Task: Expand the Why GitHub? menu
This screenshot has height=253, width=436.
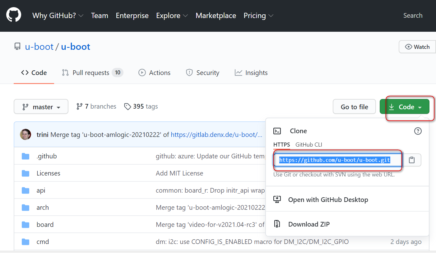Action: 58,16
